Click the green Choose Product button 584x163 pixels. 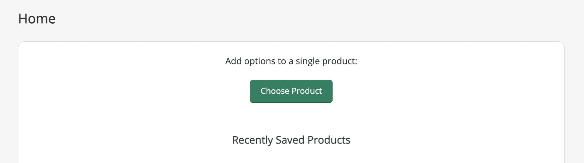pyautogui.click(x=291, y=91)
